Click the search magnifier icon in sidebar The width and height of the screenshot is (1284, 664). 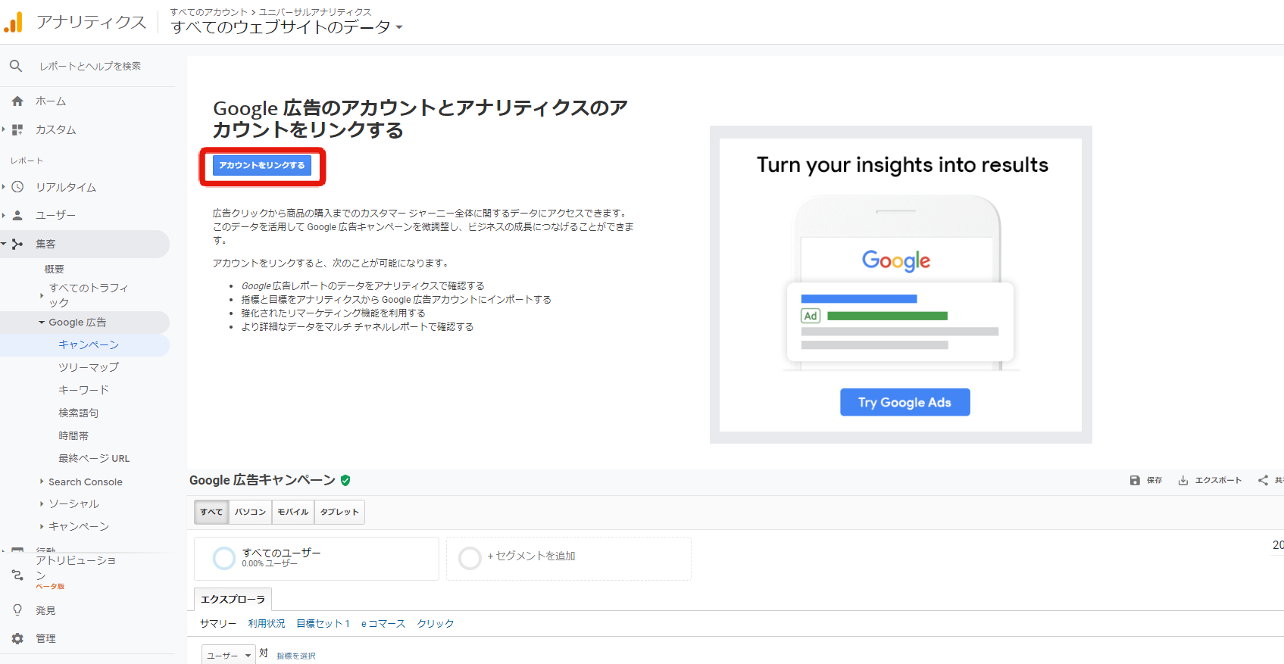(x=16, y=67)
